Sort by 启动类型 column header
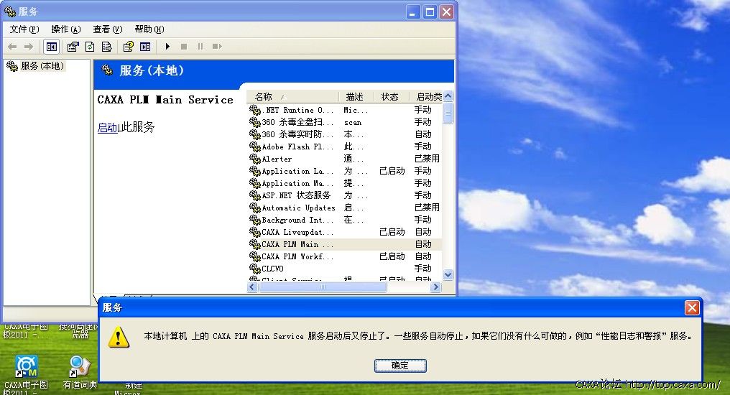Image resolution: width=730 pixels, height=395 pixels. click(426, 97)
